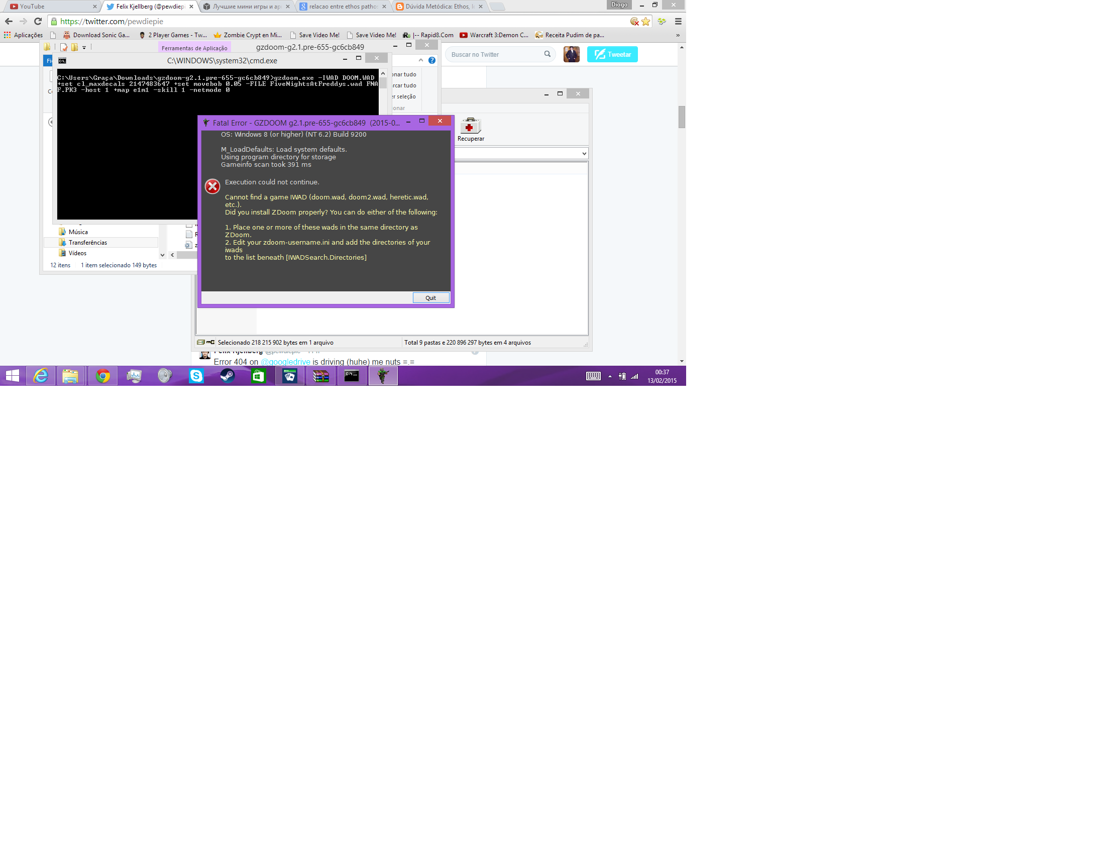The height and width of the screenshot is (850, 1095).
Task: Open the Aplicações bookmarks shortcut
Action: (23, 35)
